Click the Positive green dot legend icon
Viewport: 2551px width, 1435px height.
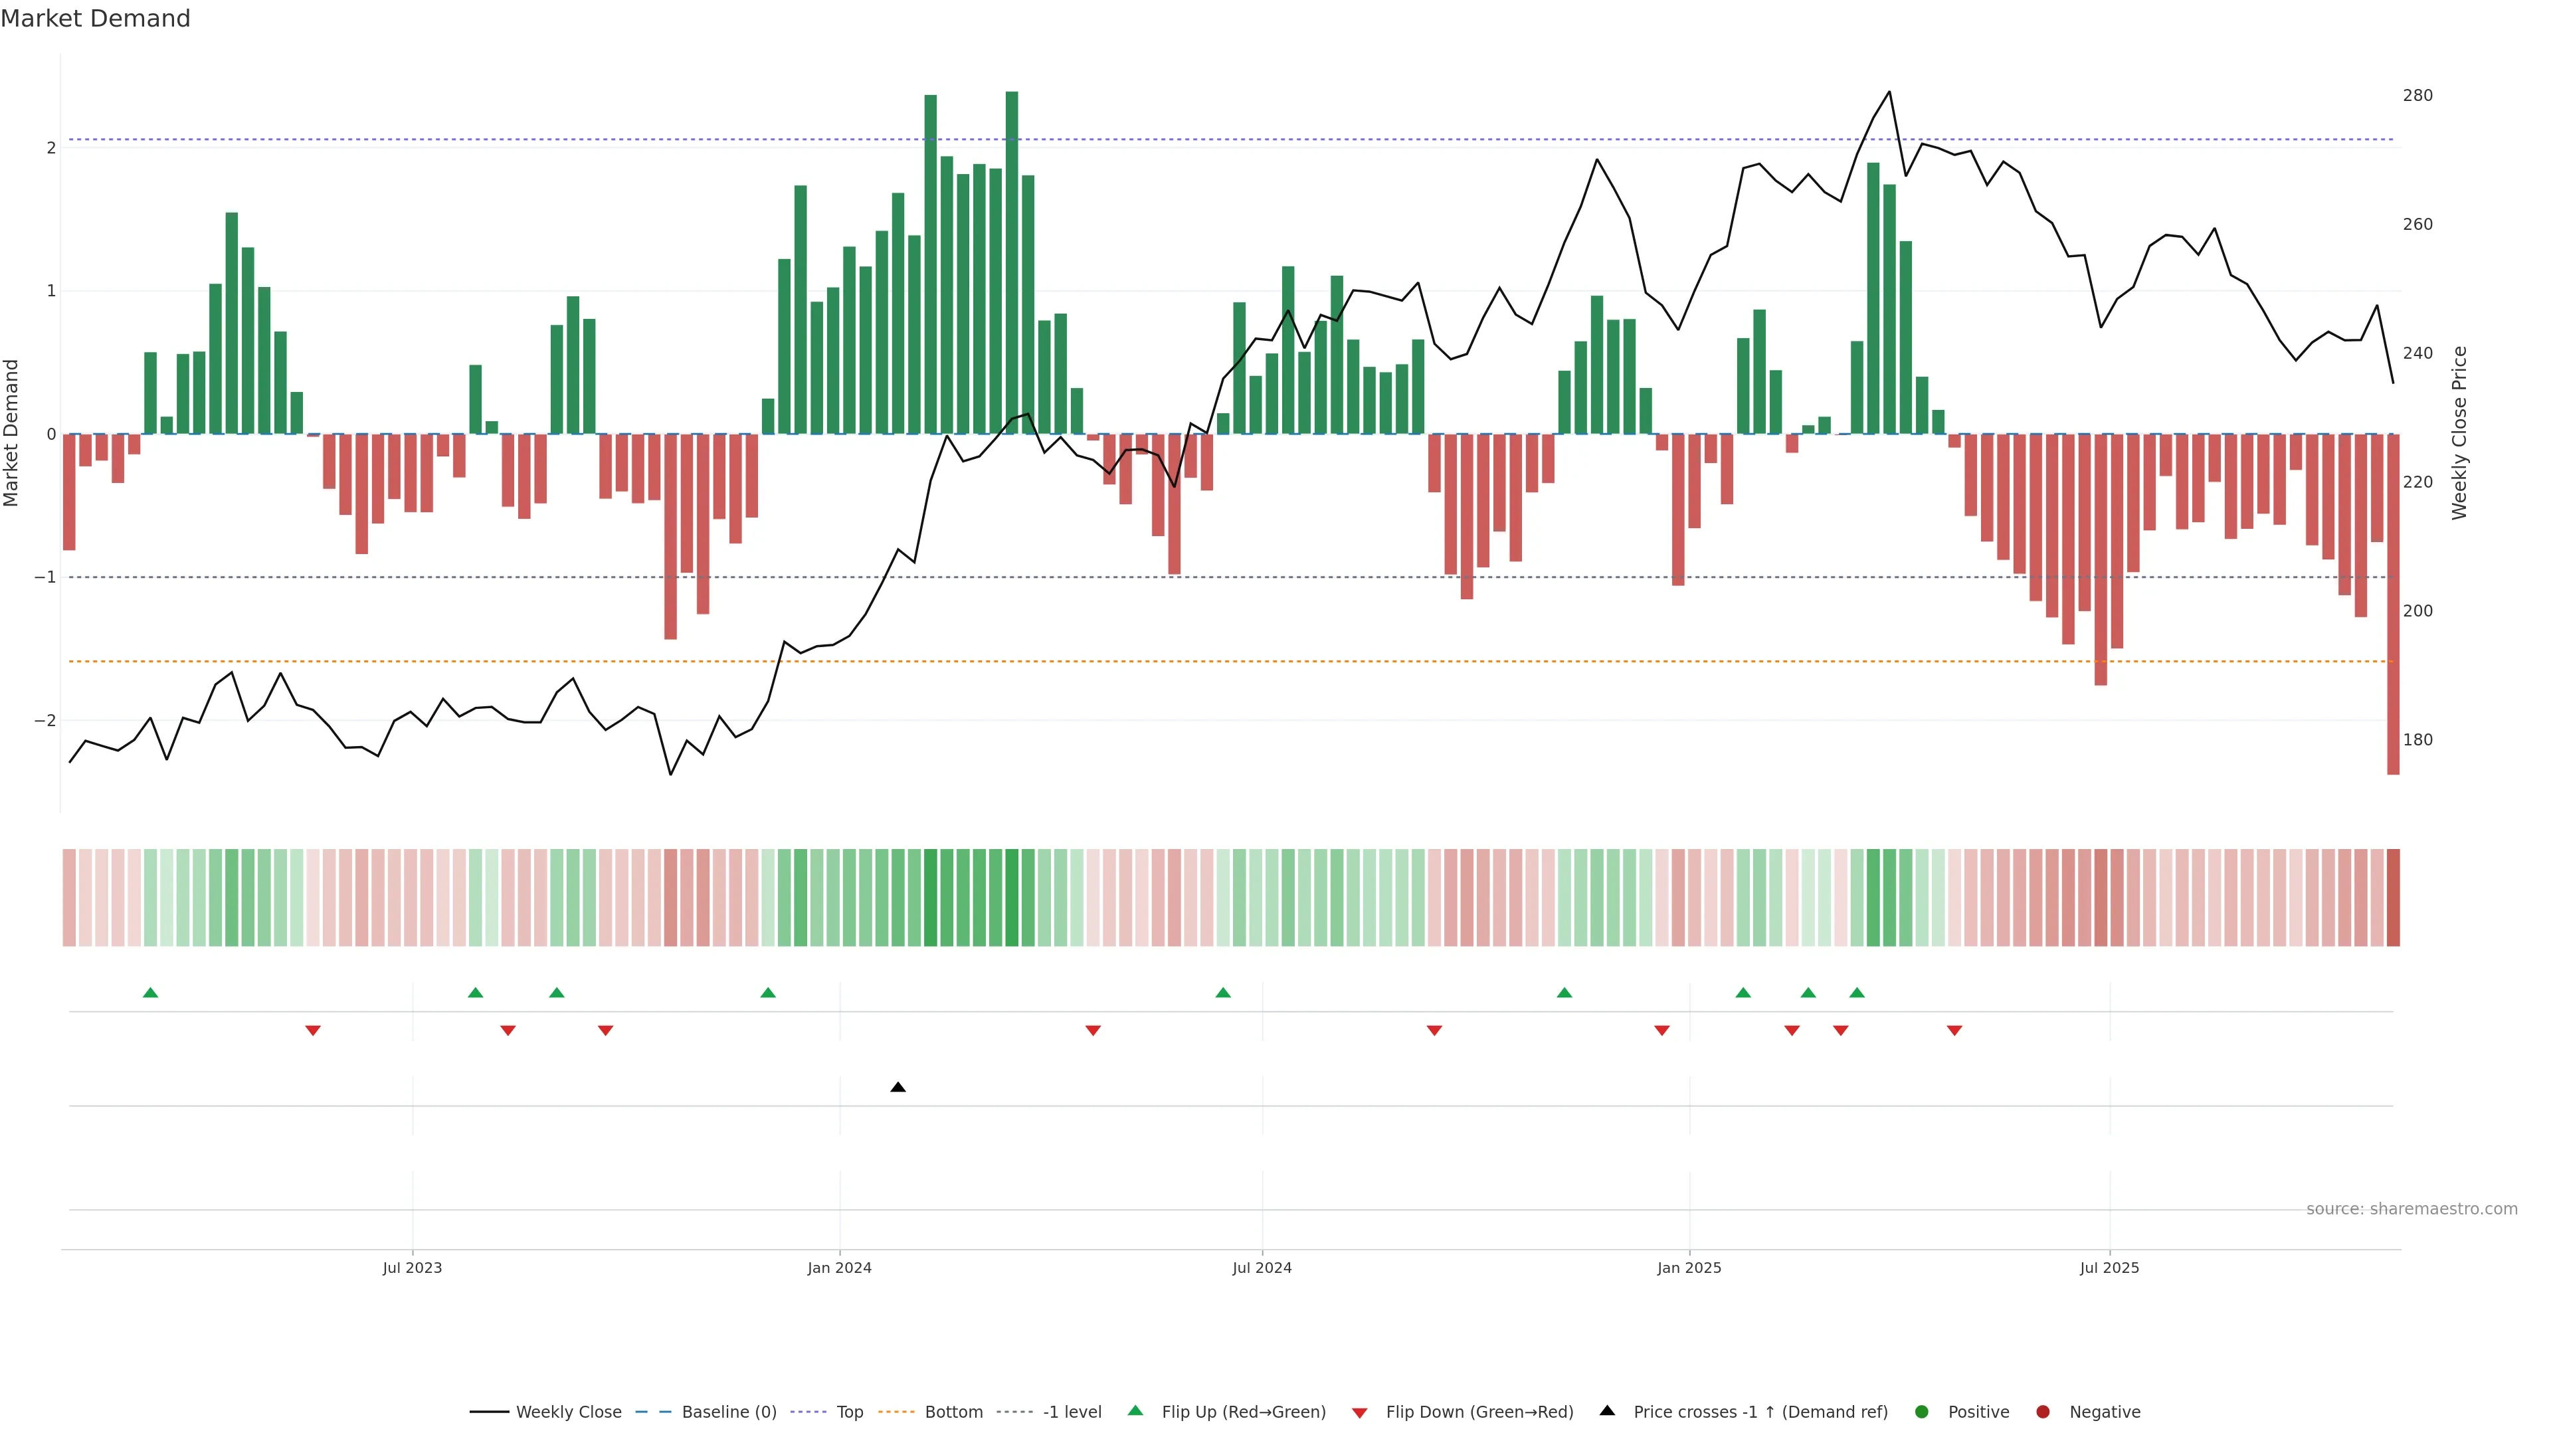coord(1922,1412)
